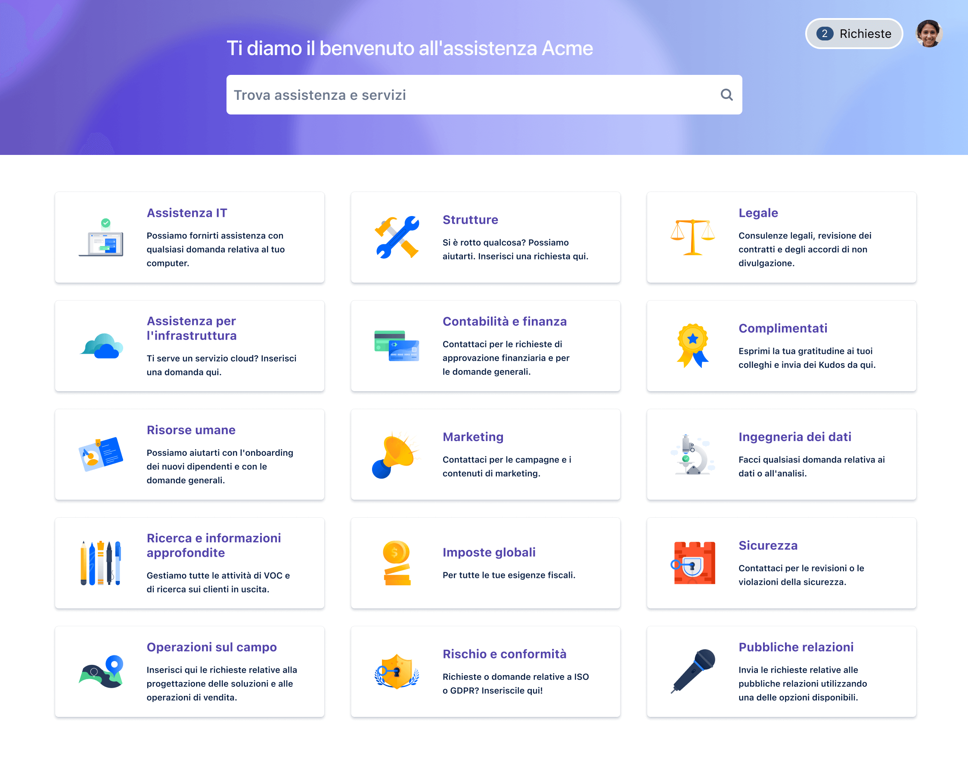Click the credit cards finance icon

click(x=397, y=346)
